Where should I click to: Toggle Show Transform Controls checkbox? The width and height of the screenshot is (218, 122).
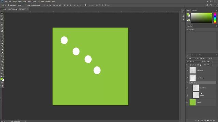coord(26,5)
